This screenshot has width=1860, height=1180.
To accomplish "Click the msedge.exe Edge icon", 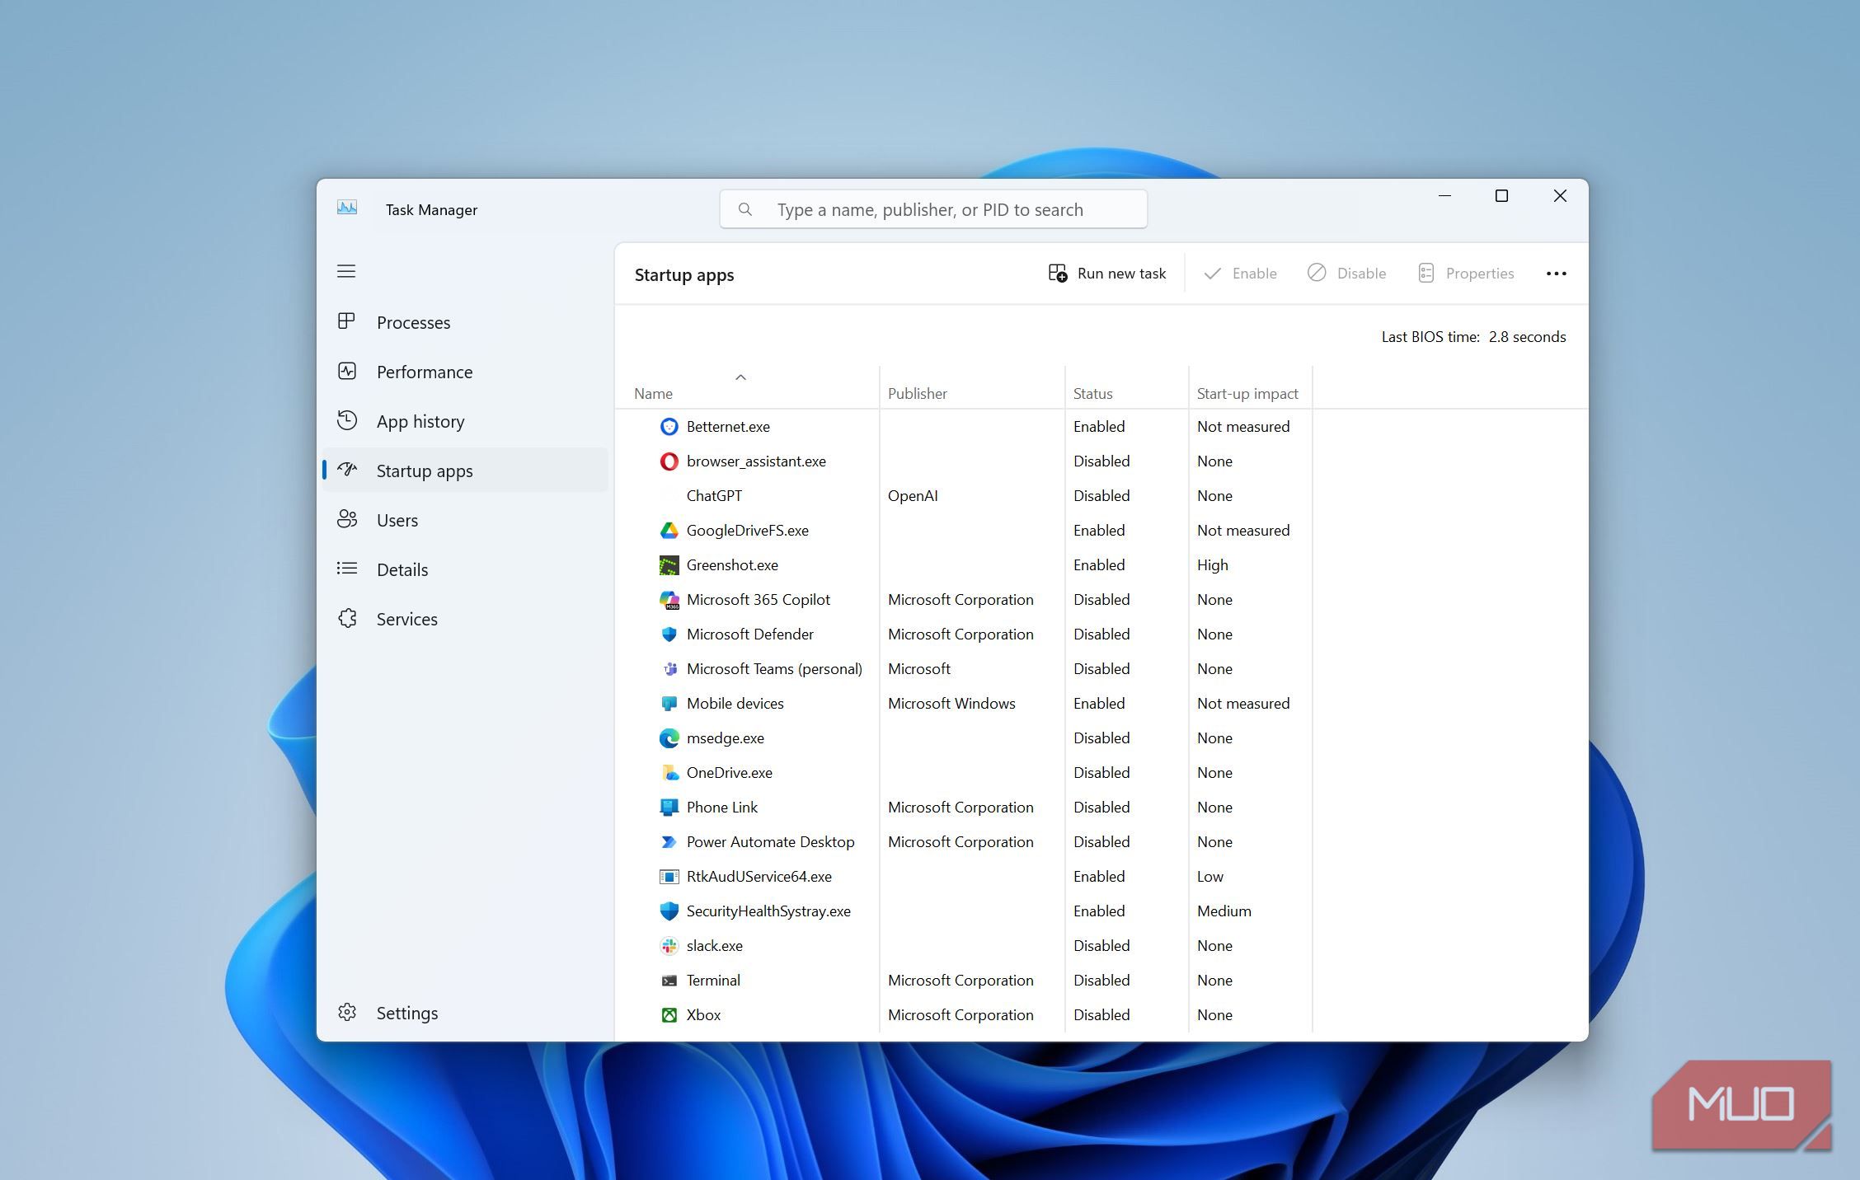I will coord(669,738).
